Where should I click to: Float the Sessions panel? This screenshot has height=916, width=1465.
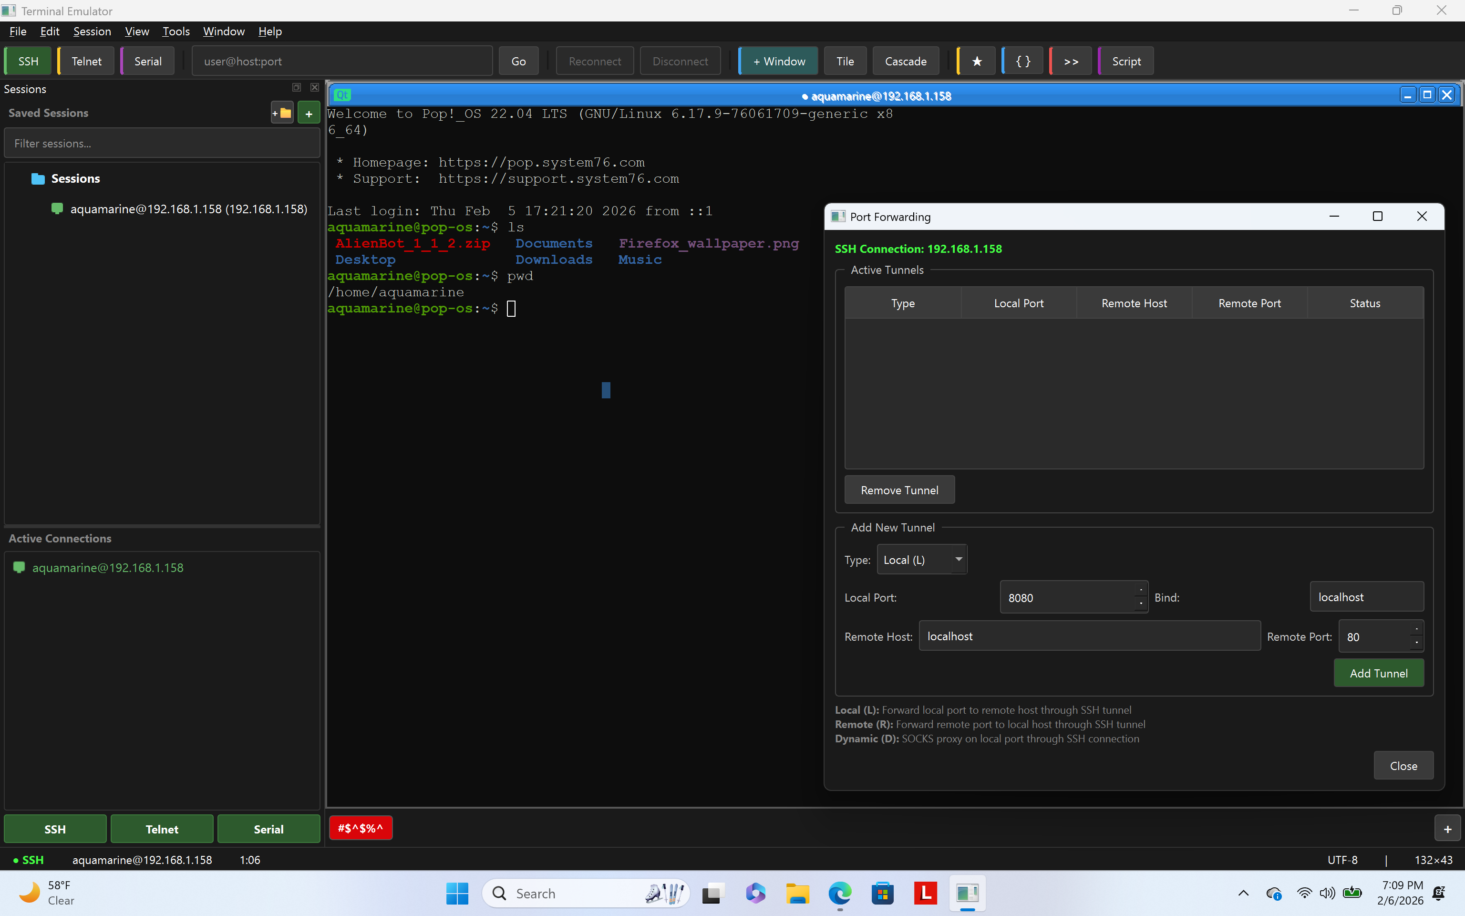click(297, 88)
